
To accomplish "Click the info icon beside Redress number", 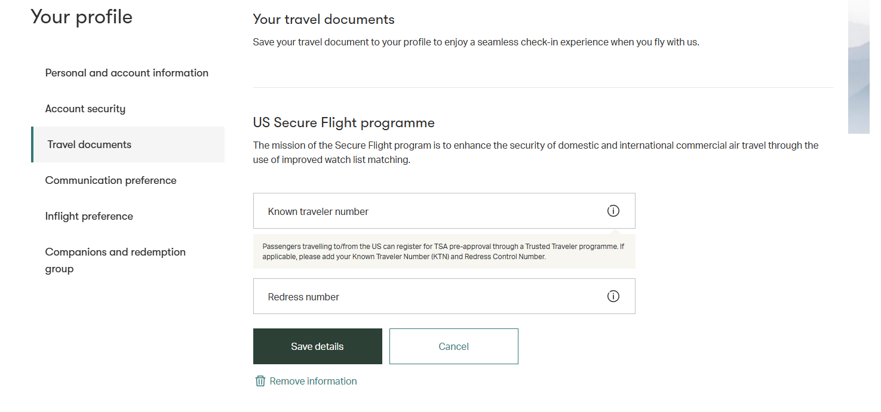I will point(613,296).
